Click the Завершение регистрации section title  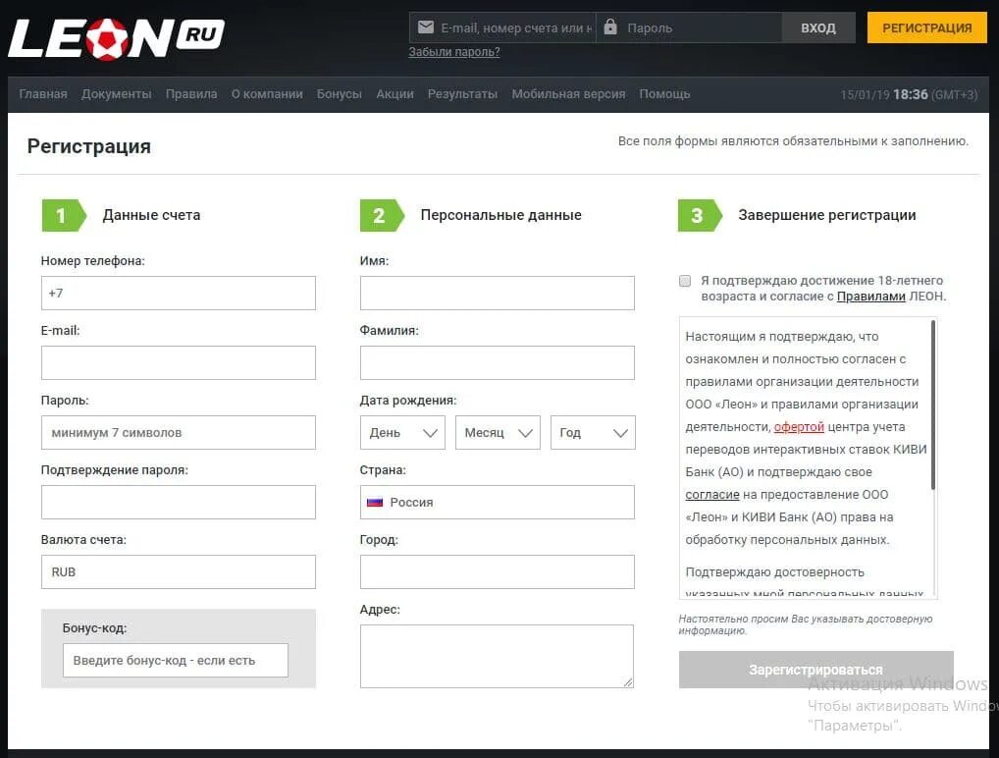[x=827, y=215]
